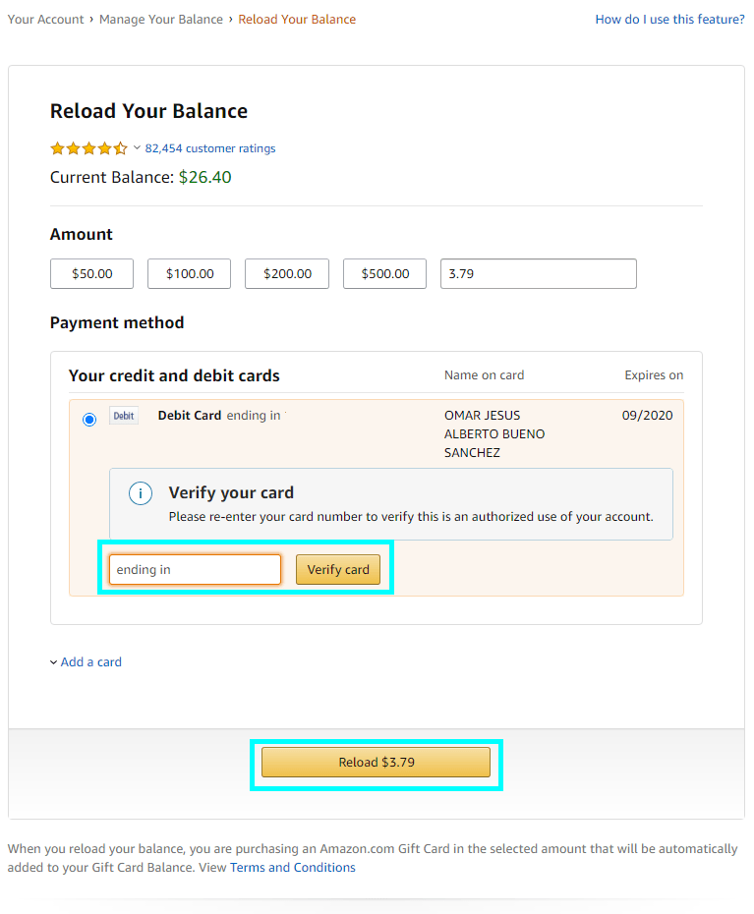Choose the $50.00 amount
754x914 pixels.
(91, 274)
